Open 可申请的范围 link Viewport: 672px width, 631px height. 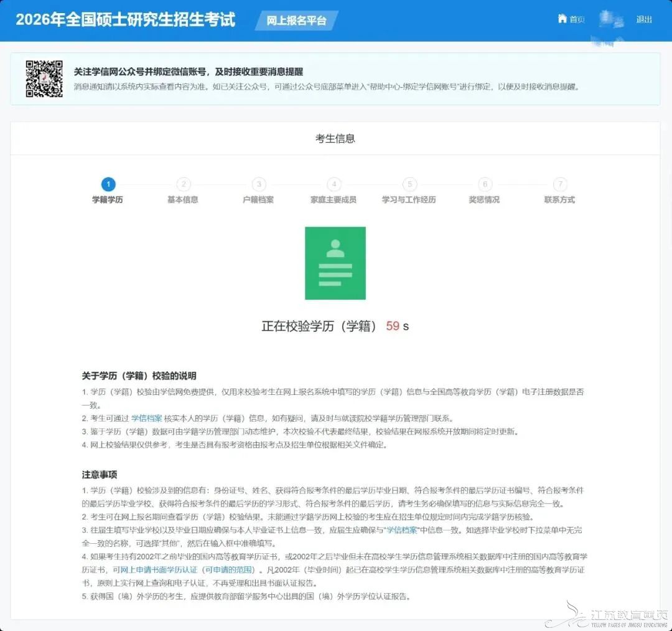coord(230,569)
